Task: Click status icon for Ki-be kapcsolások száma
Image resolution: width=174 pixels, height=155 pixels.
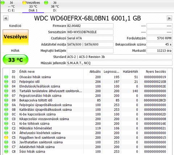Action: pyautogui.click(x=6, y=114)
